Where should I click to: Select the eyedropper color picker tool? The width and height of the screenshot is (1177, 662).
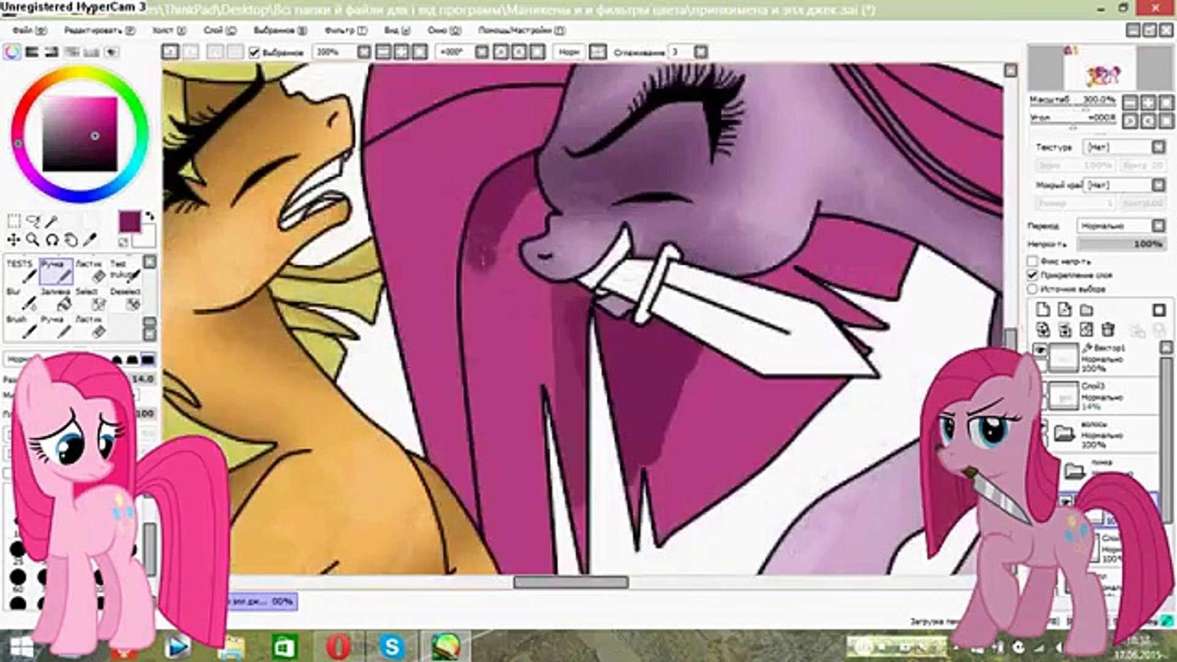point(91,240)
